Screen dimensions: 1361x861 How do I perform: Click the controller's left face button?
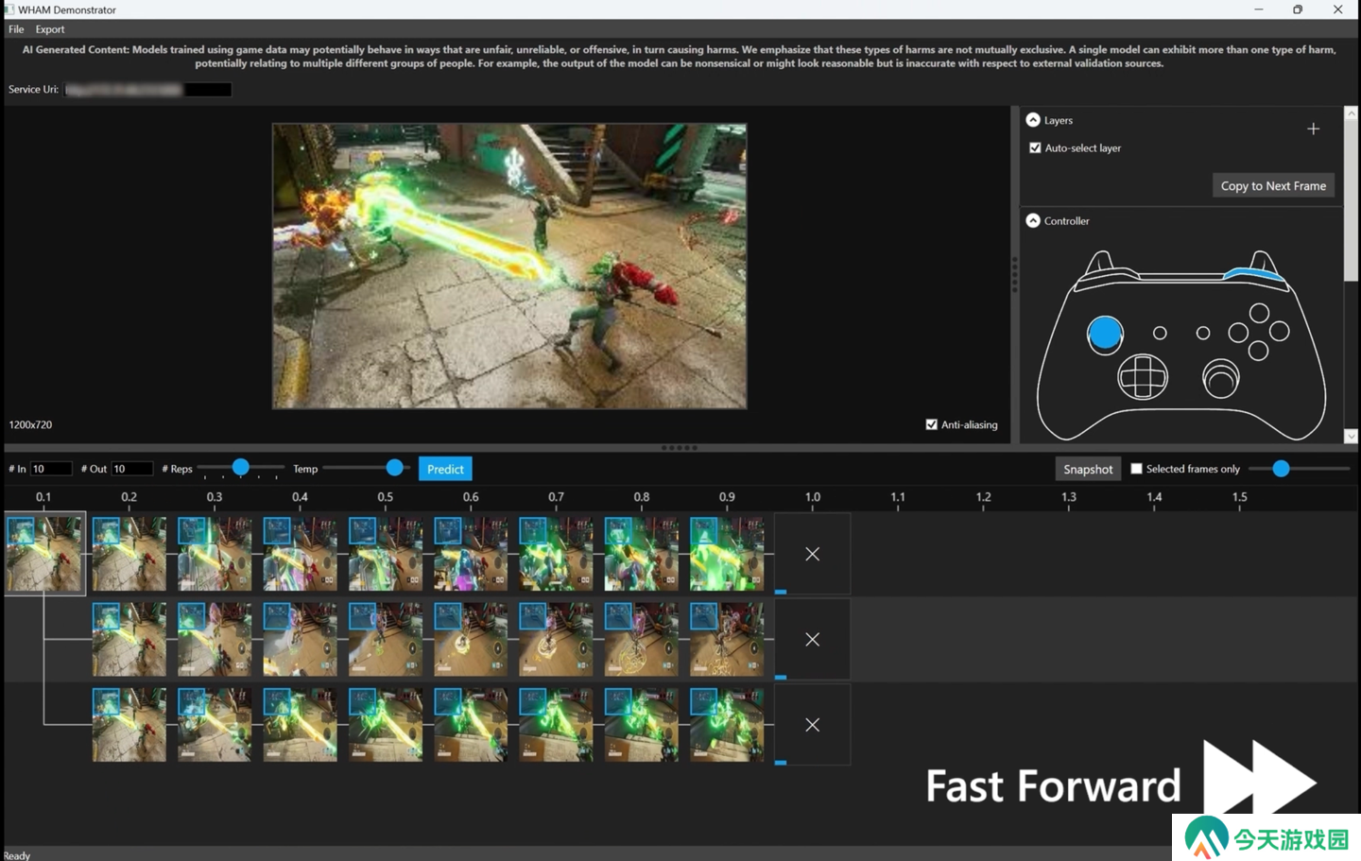(x=1238, y=333)
